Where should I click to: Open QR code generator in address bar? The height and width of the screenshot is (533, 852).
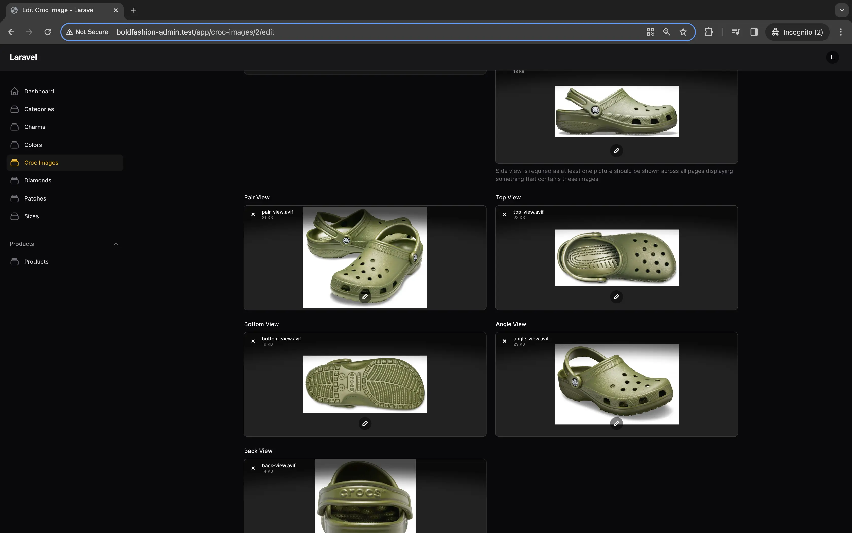(651, 32)
